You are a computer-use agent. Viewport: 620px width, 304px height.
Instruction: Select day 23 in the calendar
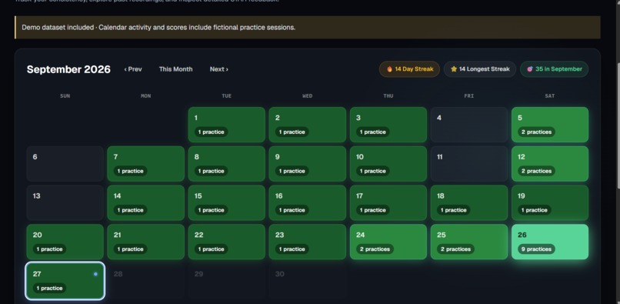tap(307, 242)
